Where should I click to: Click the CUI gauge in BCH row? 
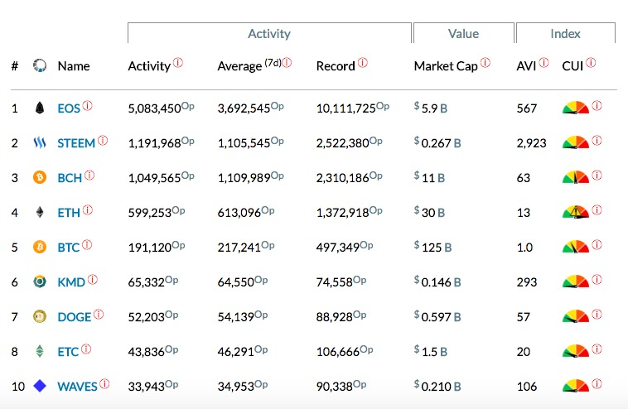click(x=576, y=178)
